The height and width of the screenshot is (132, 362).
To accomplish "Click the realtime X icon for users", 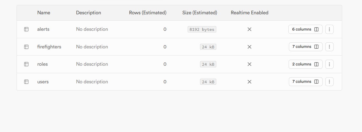I will pyautogui.click(x=249, y=82).
